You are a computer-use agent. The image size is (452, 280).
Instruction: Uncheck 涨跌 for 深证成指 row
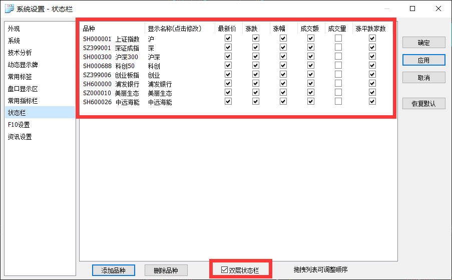tap(255, 47)
